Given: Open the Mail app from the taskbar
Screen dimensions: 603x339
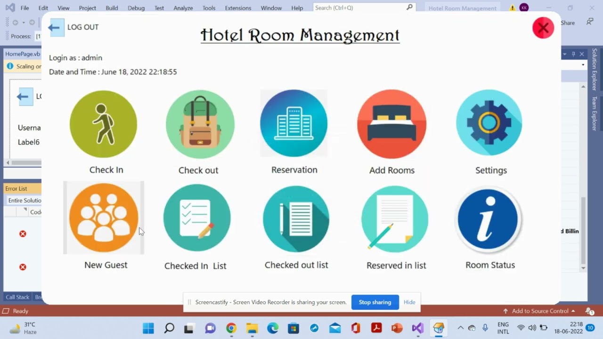Looking at the screenshot, I should [335, 328].
